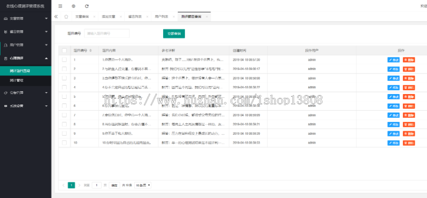Switch to the 添加文章 tab
The image size is (427, 198).
[108, 17]
